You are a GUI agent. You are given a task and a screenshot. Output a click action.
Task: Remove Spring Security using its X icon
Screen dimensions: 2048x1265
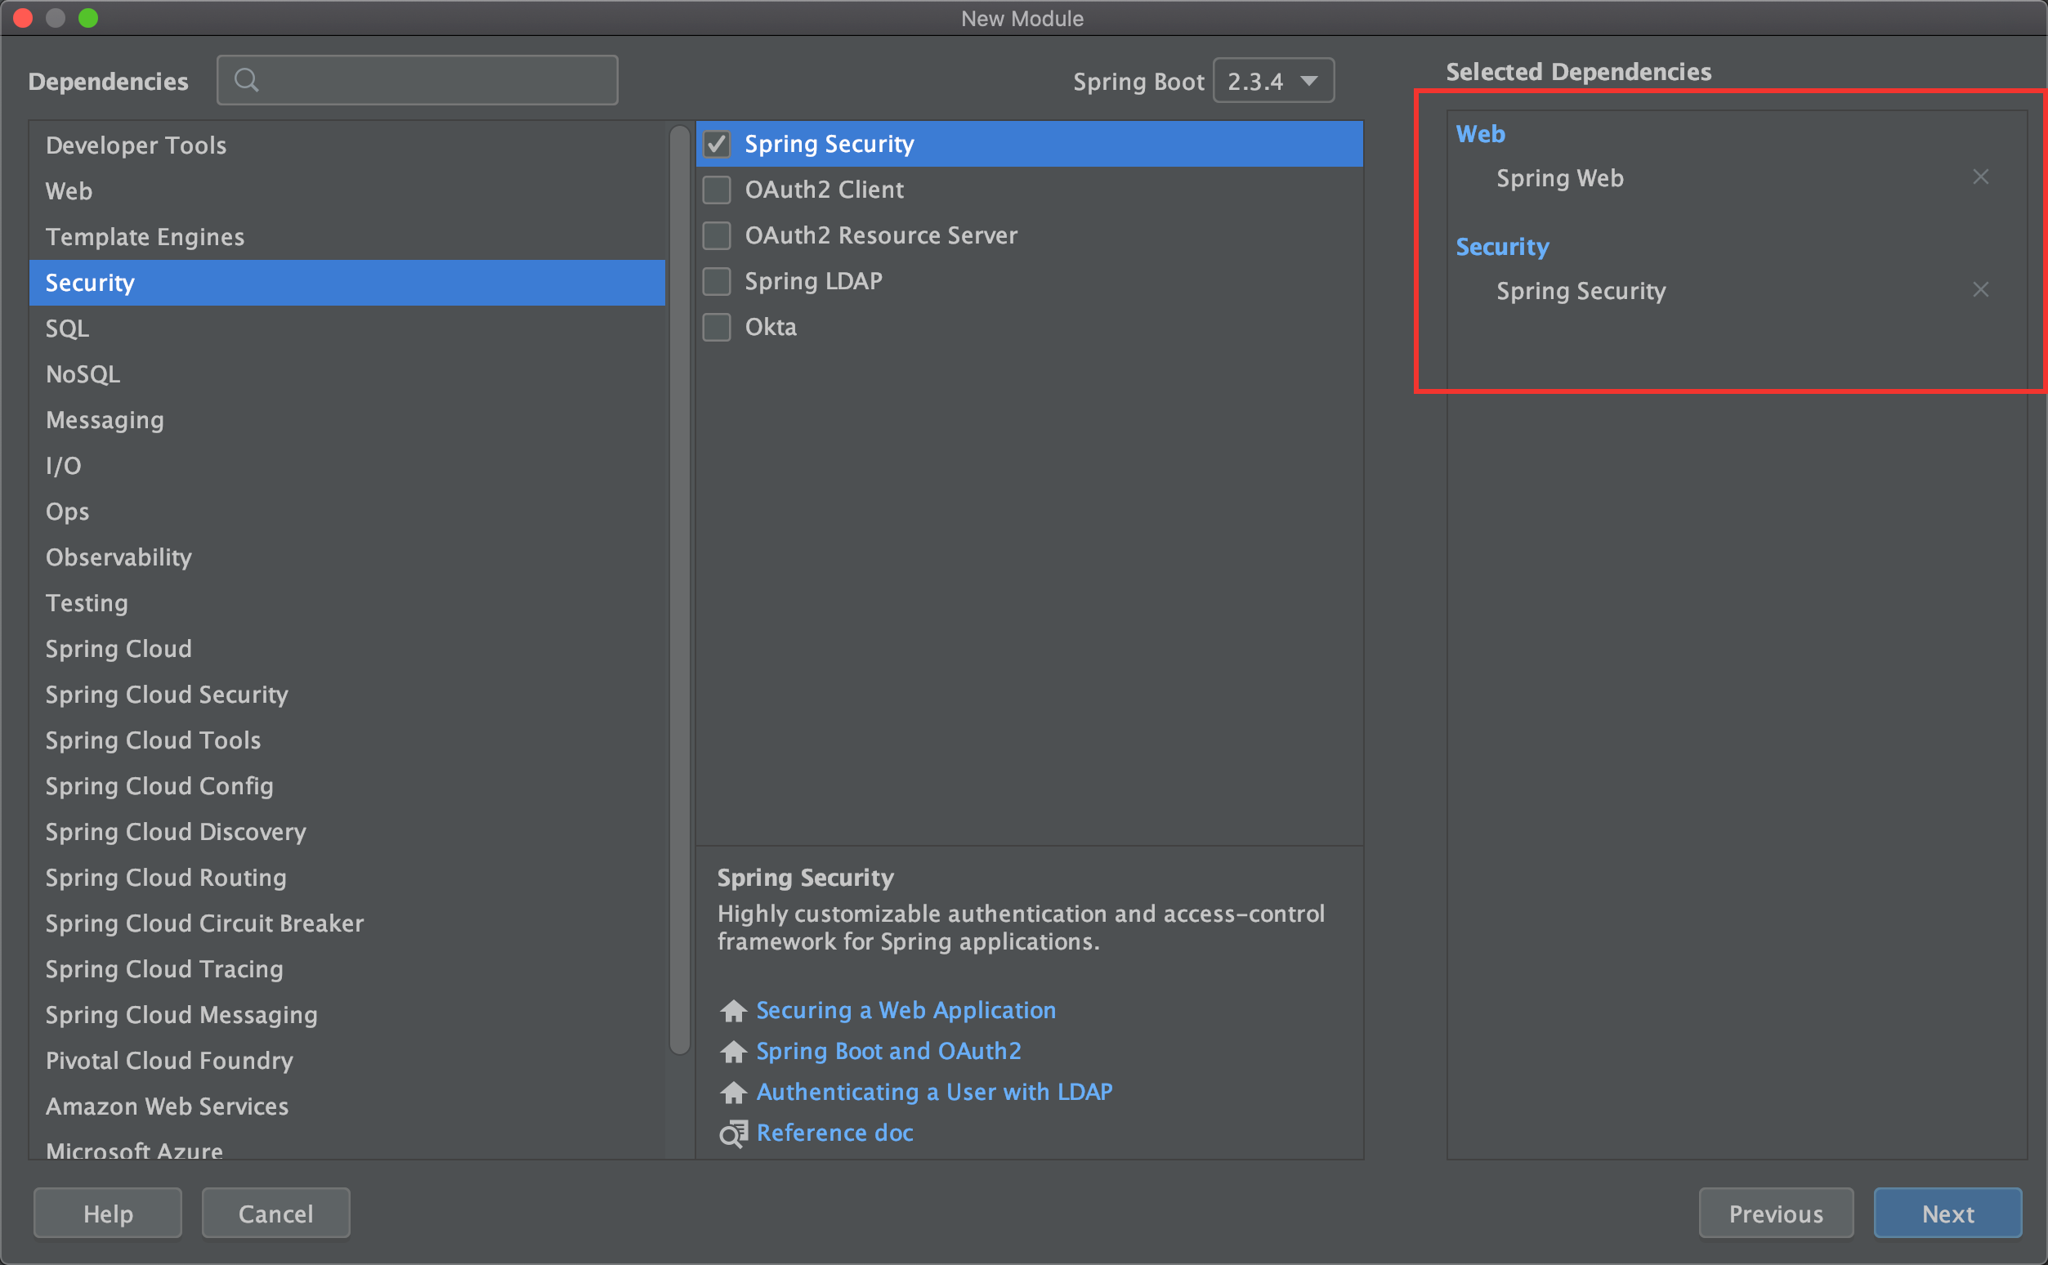point(1980,289)
